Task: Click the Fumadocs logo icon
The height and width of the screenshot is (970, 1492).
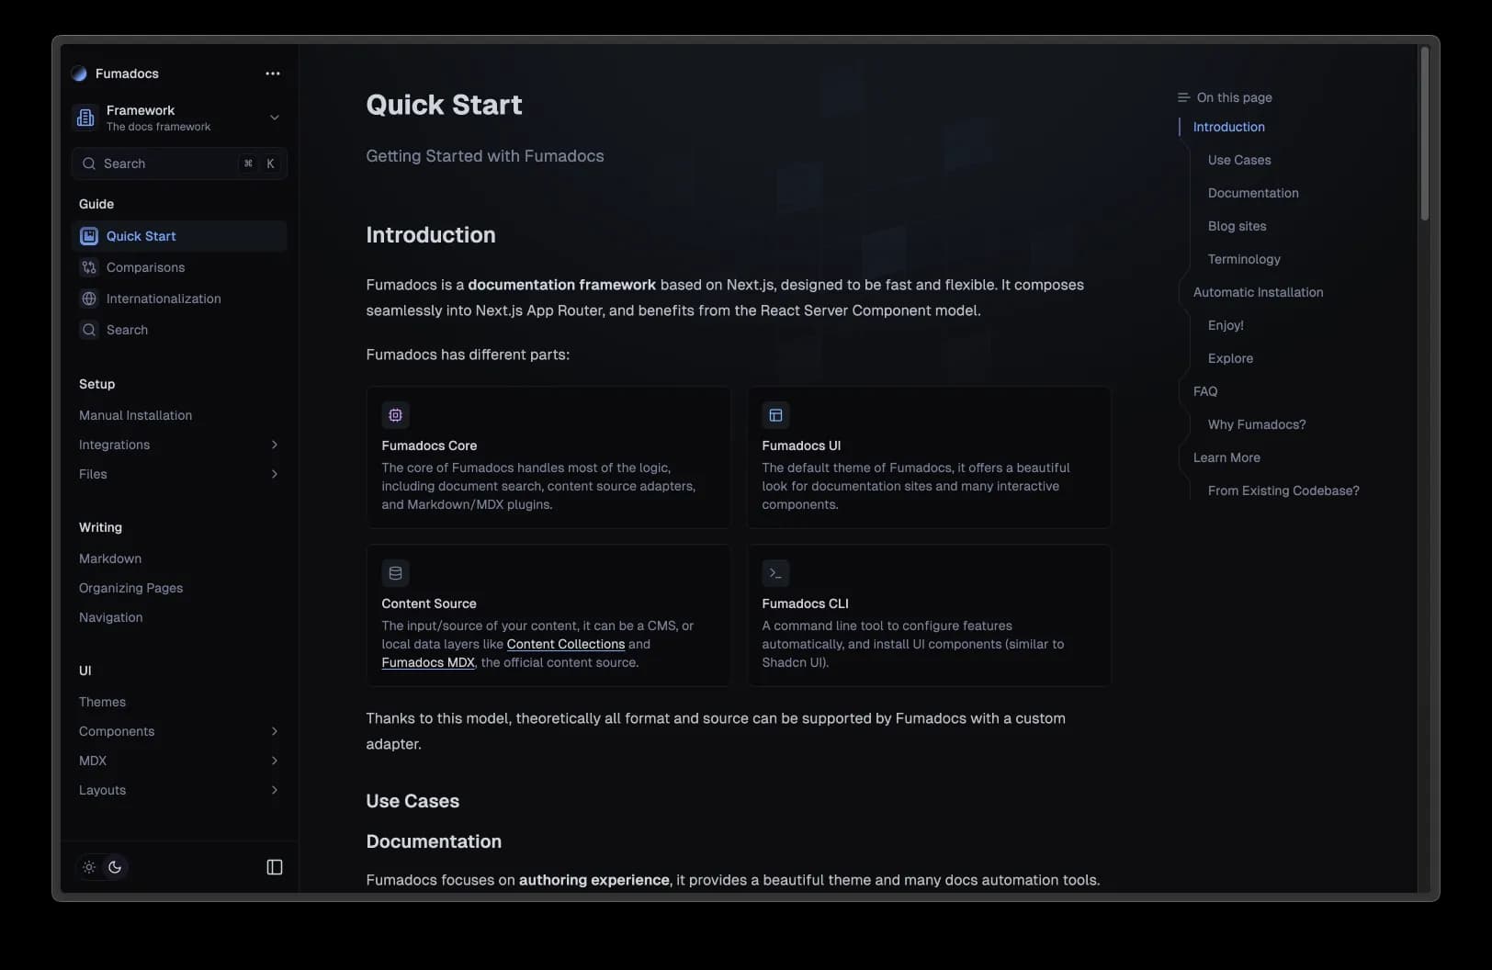Action: coord(79,73)
